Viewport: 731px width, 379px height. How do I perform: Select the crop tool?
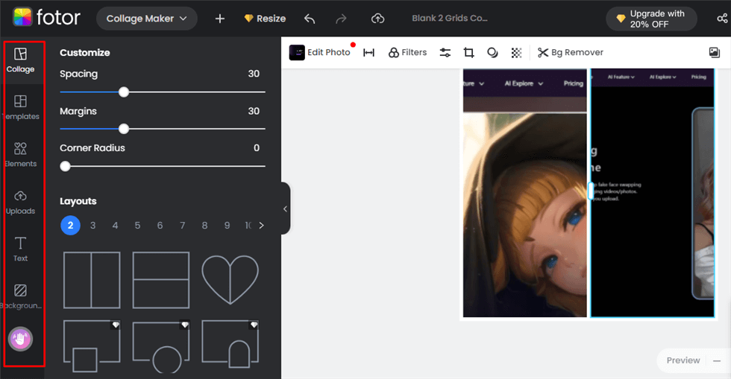point(469,53)
